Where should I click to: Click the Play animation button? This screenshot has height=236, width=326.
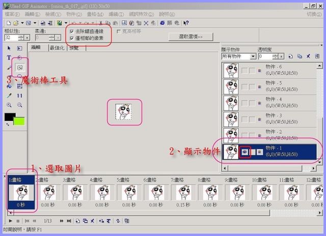pyautogui.click(x=10, y=221)
